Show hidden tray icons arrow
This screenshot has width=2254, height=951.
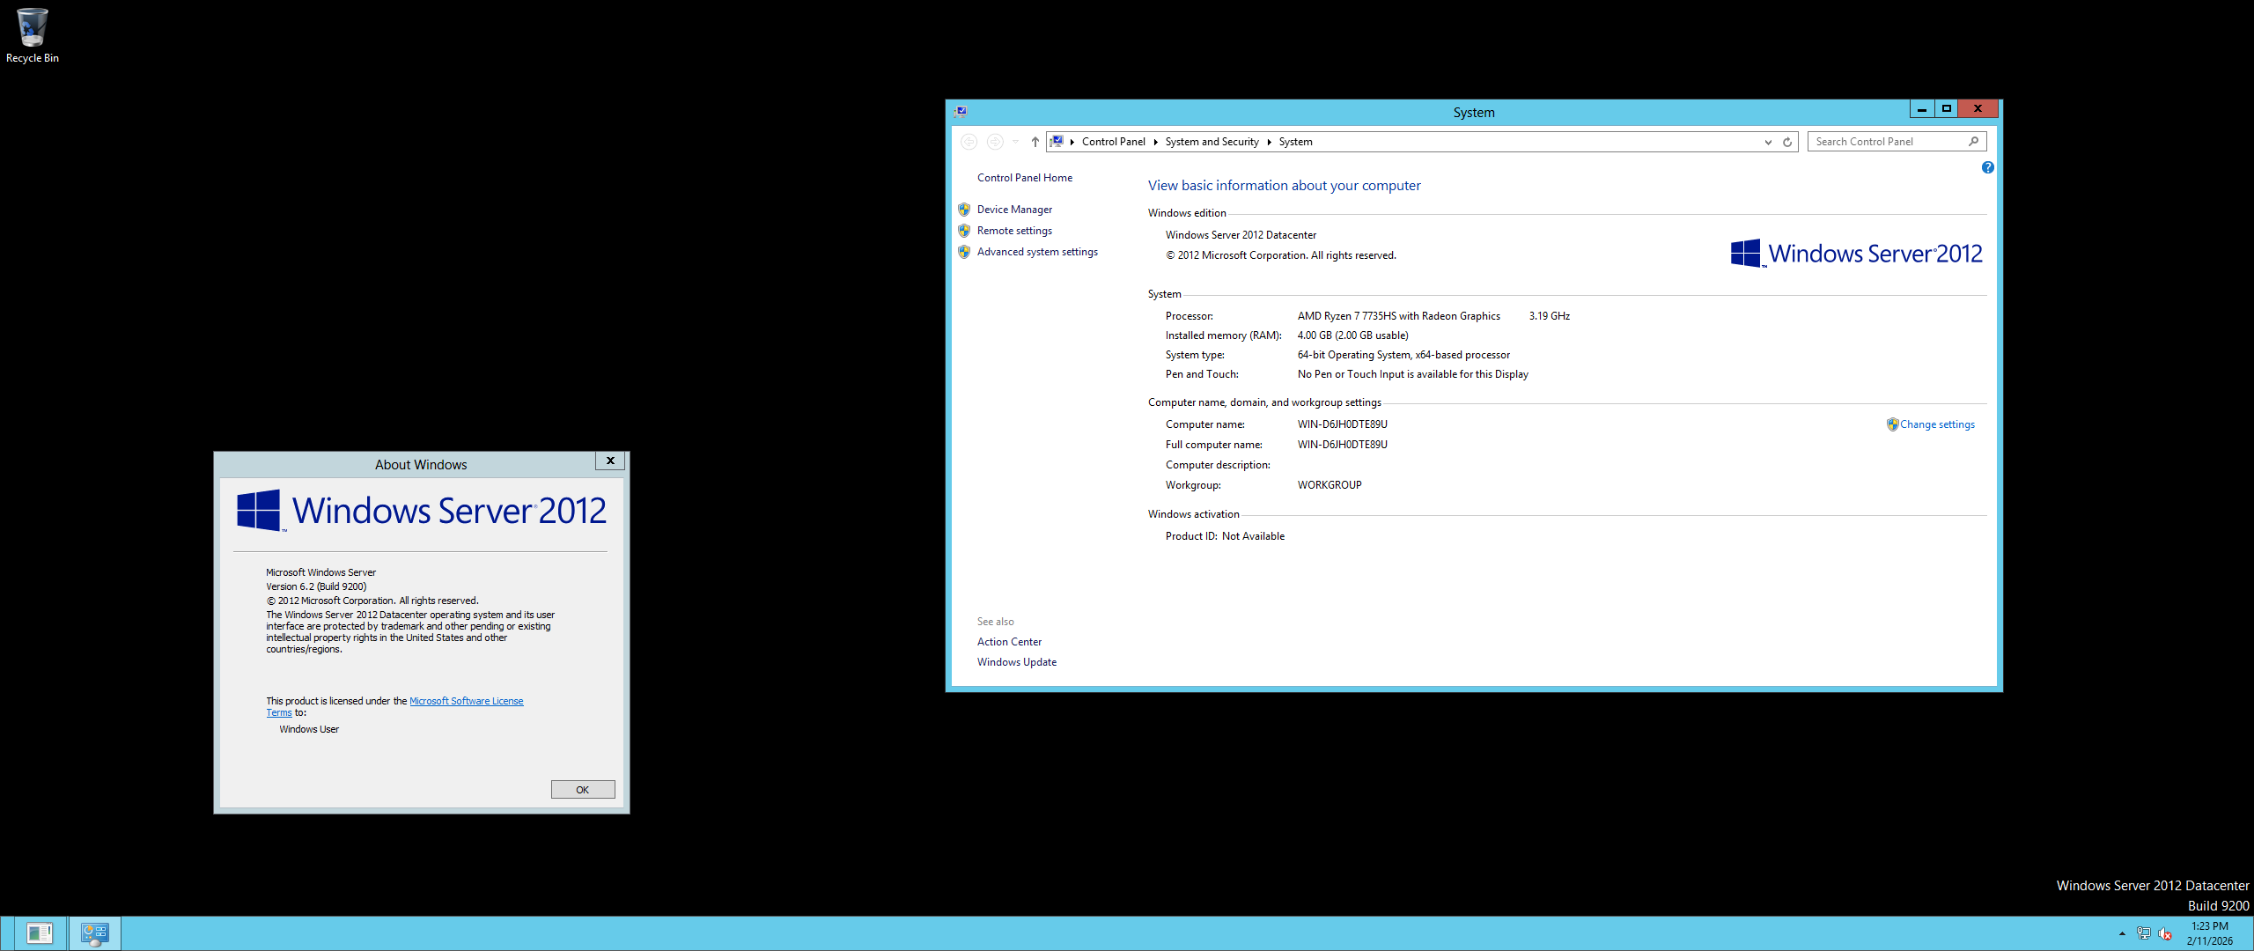(2122, 933)
